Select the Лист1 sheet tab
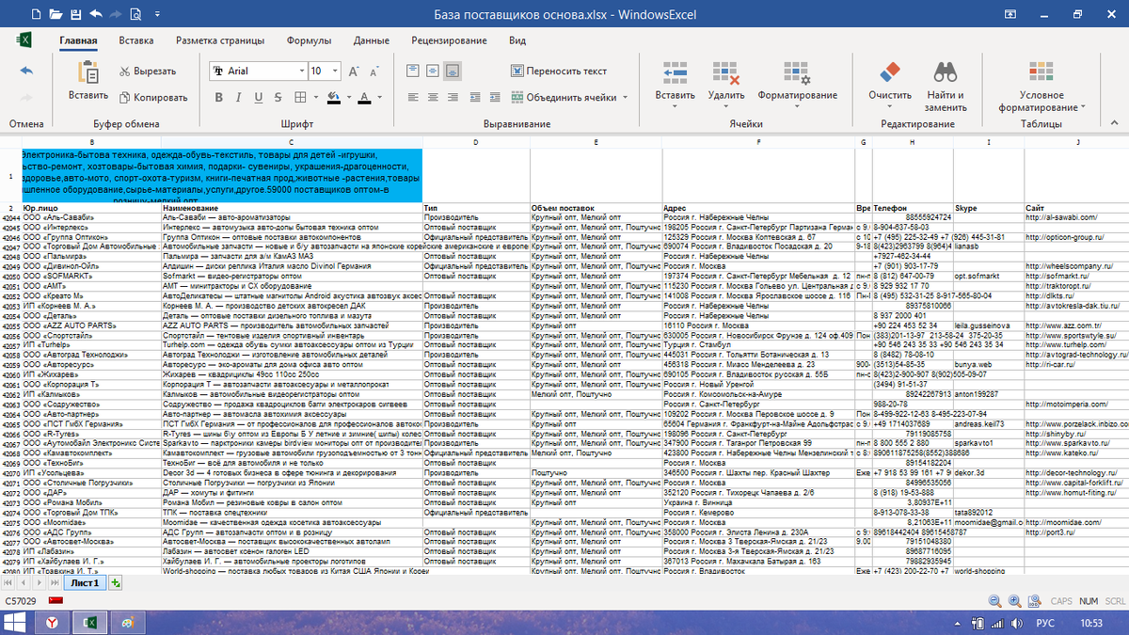The image size is (1129, 635). (87, 583)
